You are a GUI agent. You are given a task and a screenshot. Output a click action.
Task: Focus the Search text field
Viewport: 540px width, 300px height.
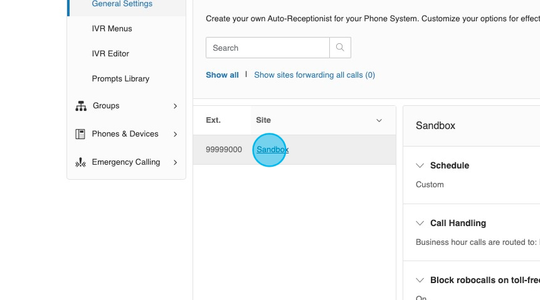pyautogui.click(x=267, y=48)
